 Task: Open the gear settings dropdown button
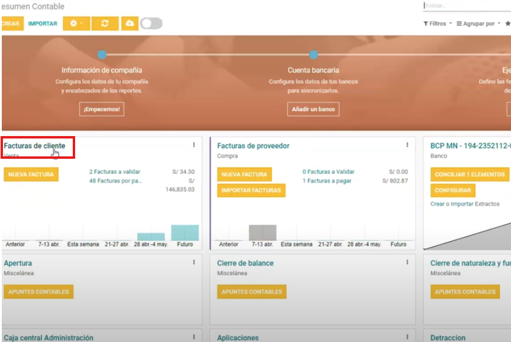point(76,23)
